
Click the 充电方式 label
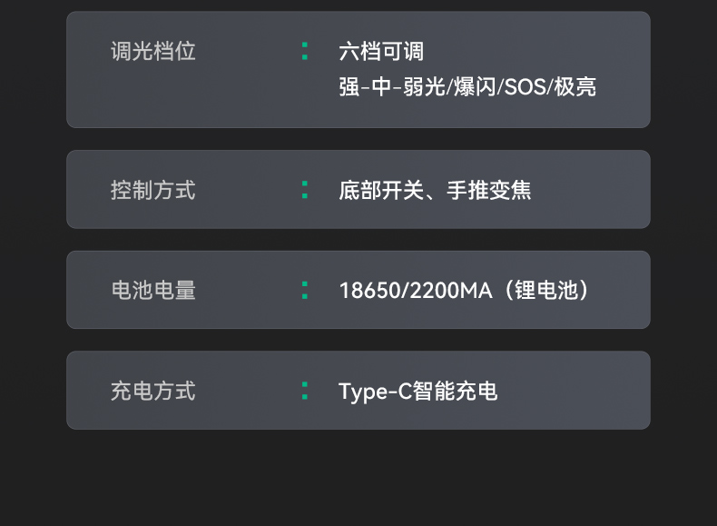pos(153,391)
